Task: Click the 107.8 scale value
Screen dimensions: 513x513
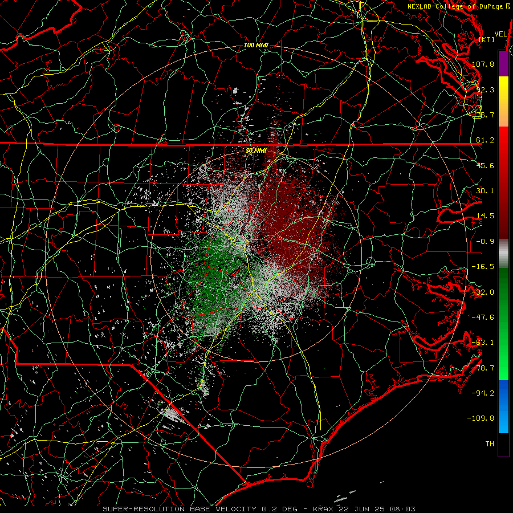Action: pyautogui.click(x=483, y=64)
